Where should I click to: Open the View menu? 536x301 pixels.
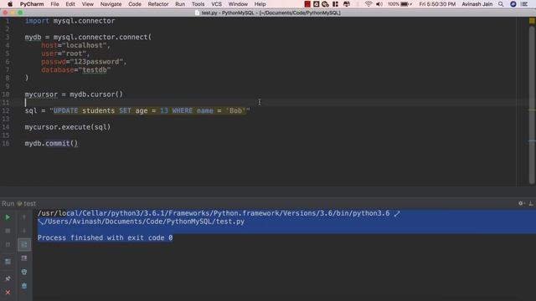87,4
